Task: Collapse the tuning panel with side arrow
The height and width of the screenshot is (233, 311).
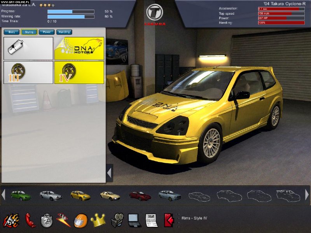Action: tap(110, 173)
